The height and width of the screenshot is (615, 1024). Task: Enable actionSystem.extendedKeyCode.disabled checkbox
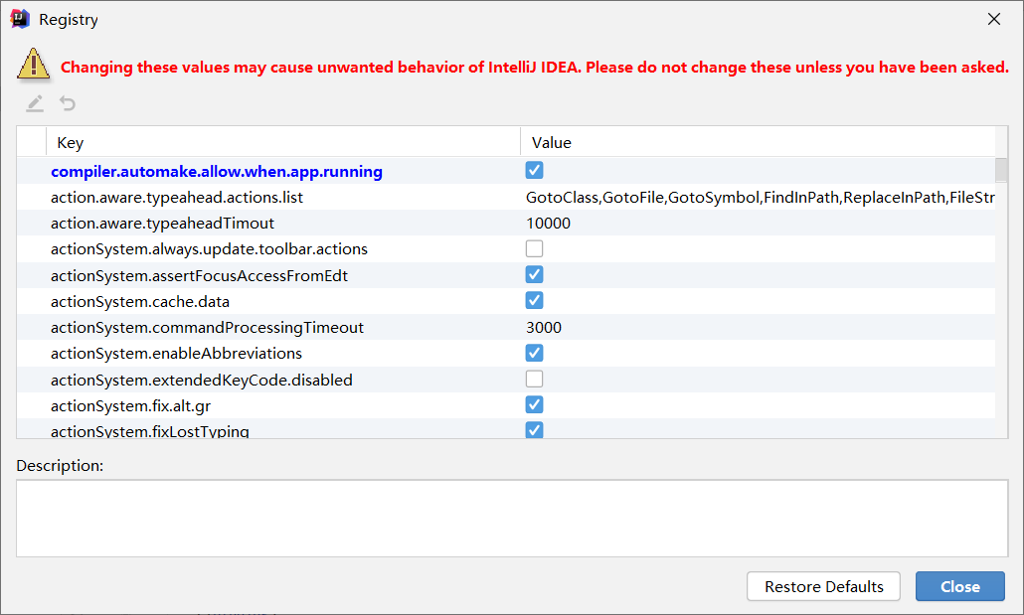coord(534,380)
